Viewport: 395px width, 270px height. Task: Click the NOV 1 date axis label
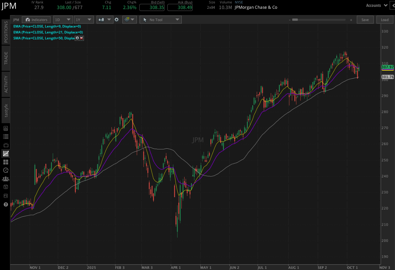point(35,267)
